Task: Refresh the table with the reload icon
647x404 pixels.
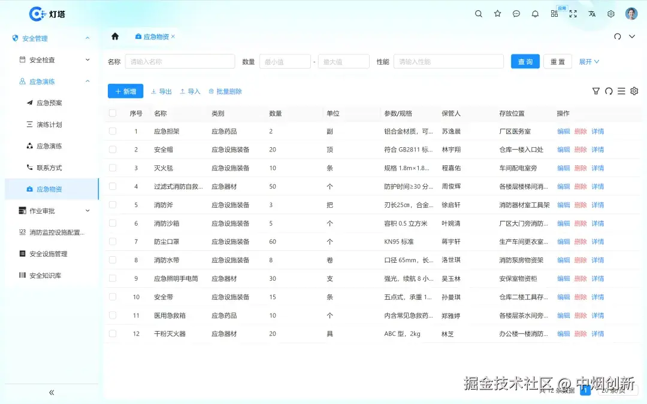Action: tap(609, 91)
